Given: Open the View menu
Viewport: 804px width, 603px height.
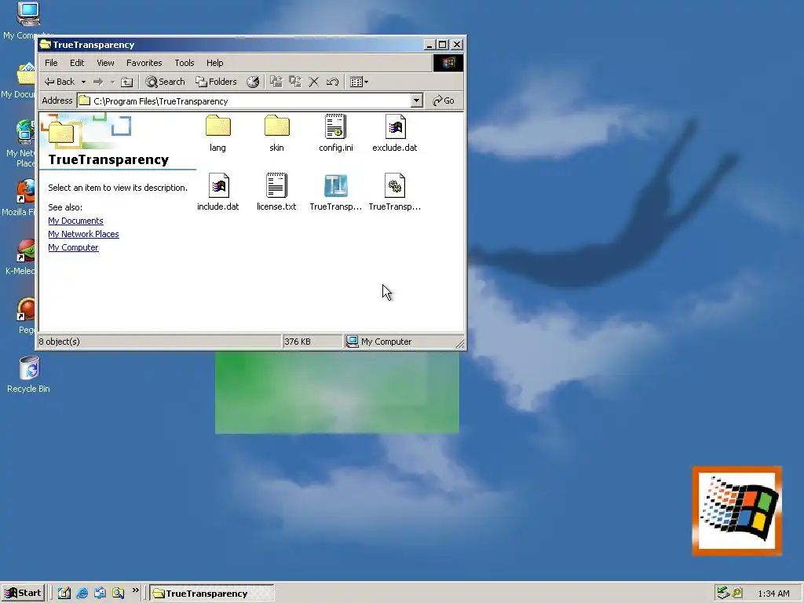Looking at the screenshot, I should (x=106, y=63).
